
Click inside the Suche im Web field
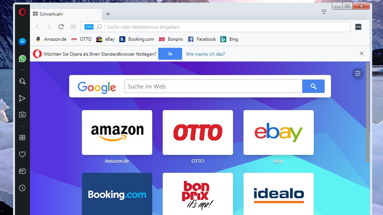pos(213,86)
